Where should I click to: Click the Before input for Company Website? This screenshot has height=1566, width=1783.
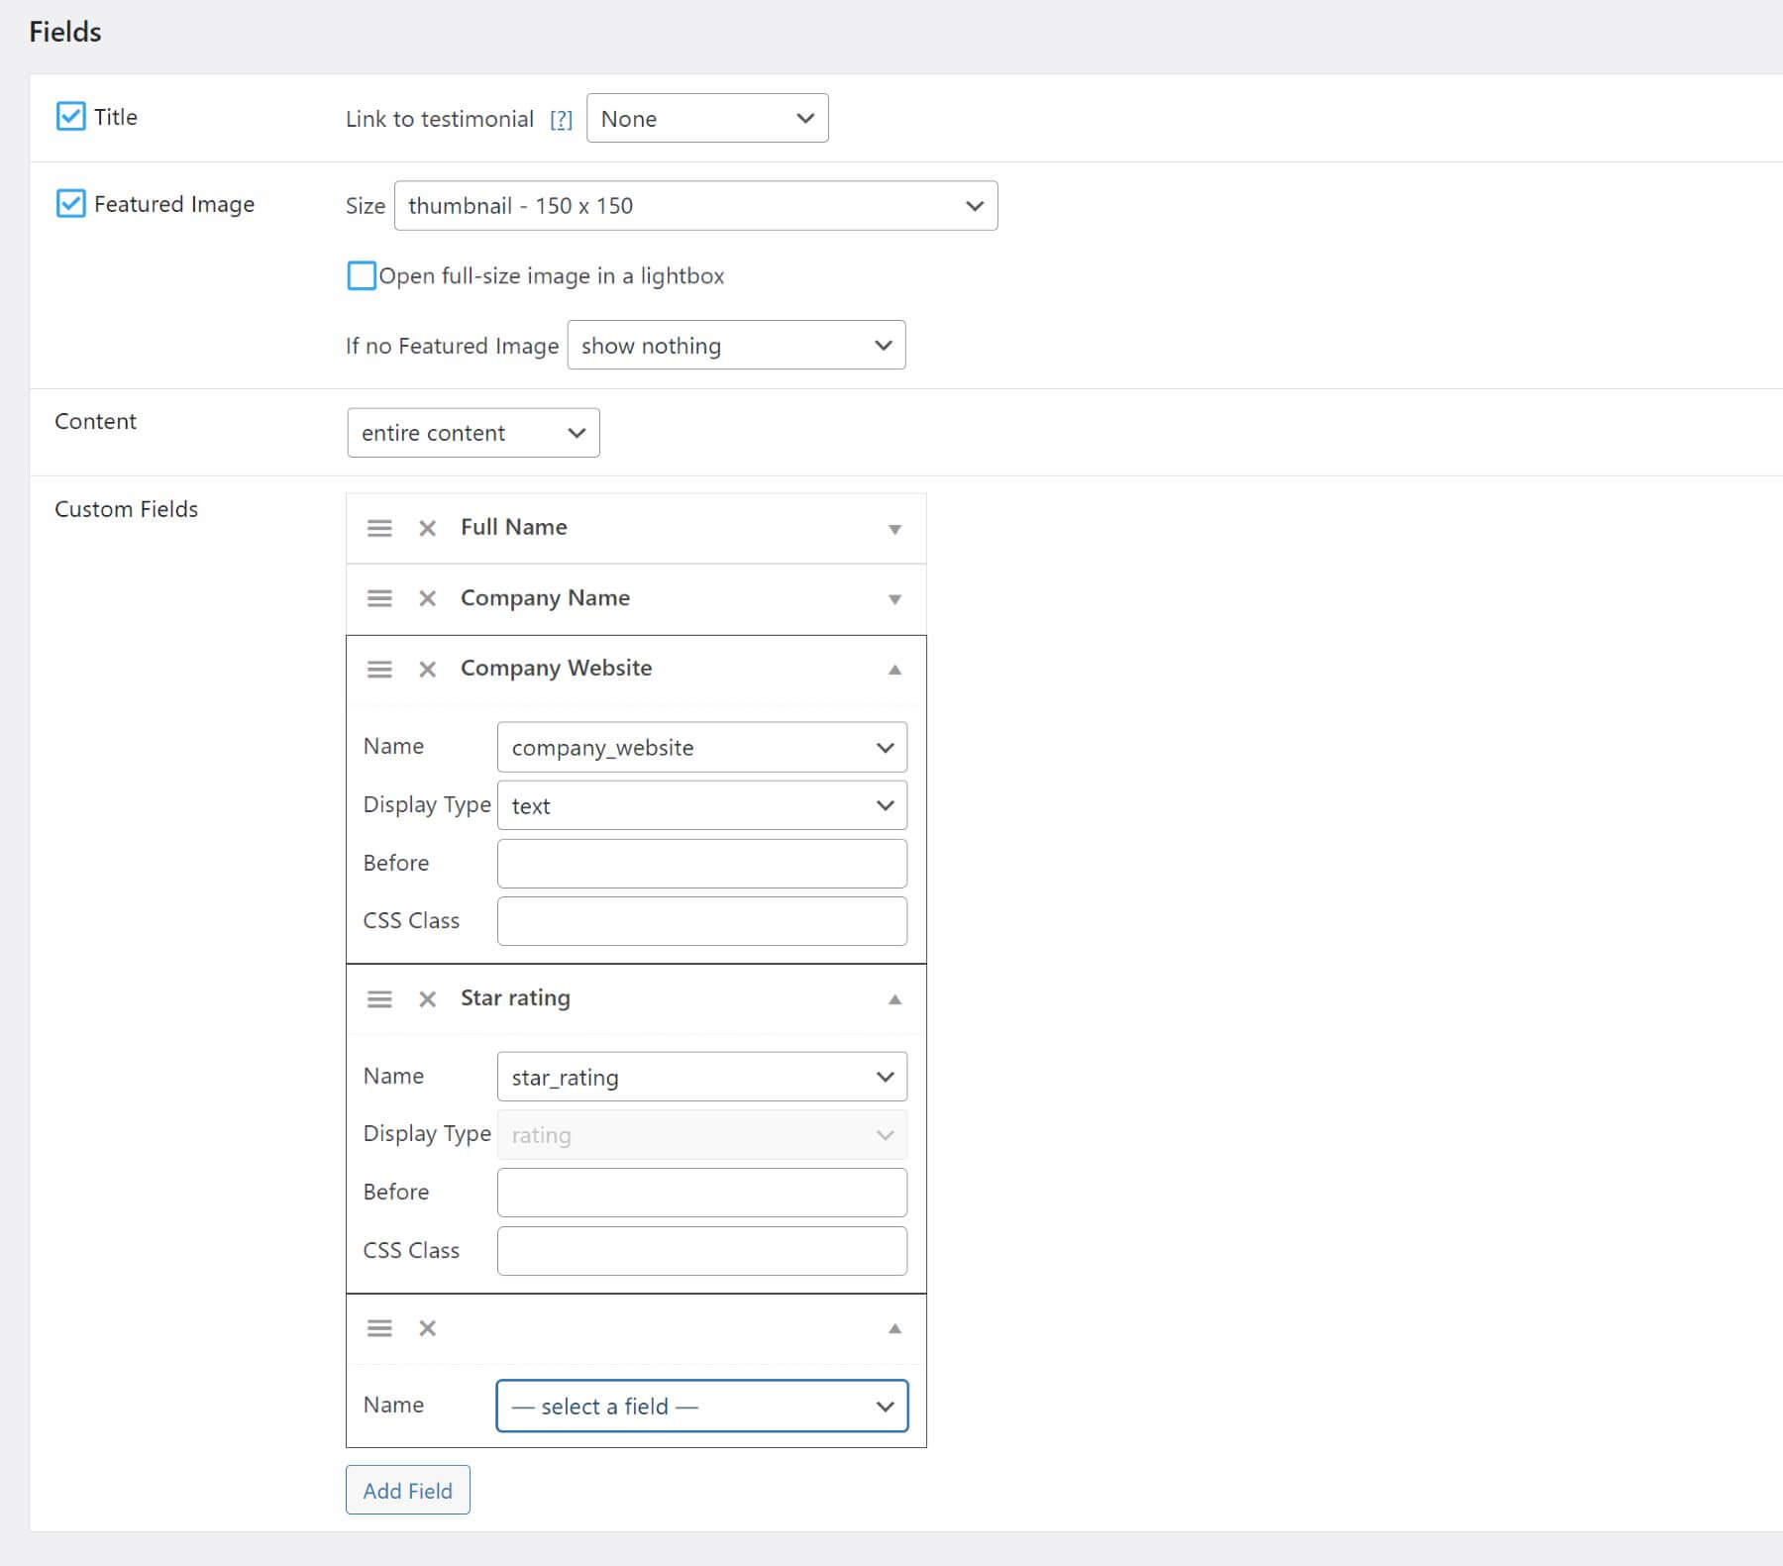coord(701,863)
